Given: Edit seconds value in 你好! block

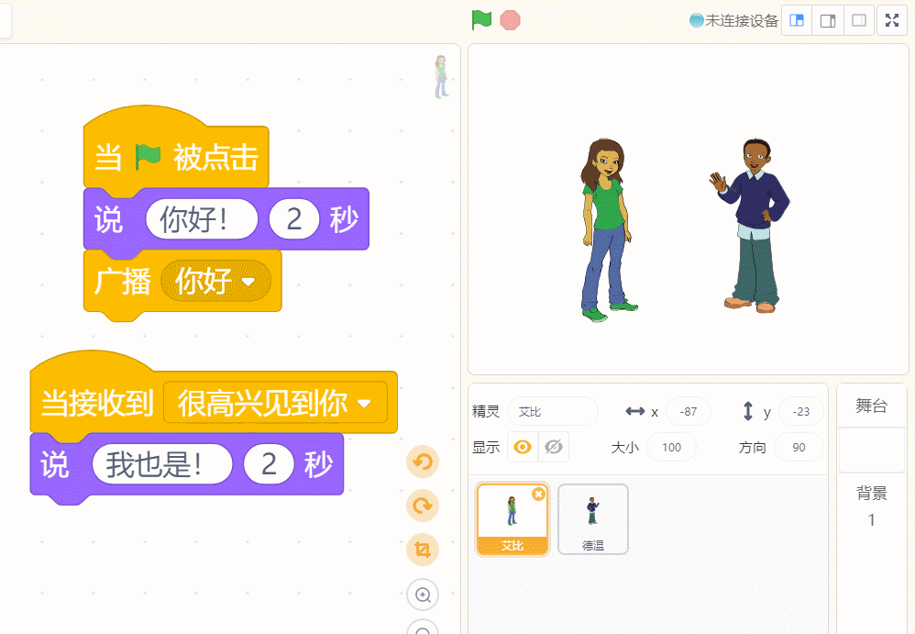Looking at the screenshot, I should point(294,219).
